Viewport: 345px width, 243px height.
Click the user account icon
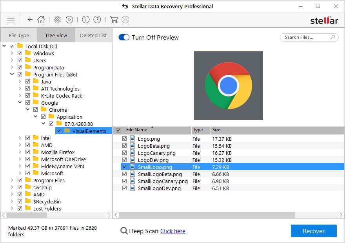coord(125,20)
